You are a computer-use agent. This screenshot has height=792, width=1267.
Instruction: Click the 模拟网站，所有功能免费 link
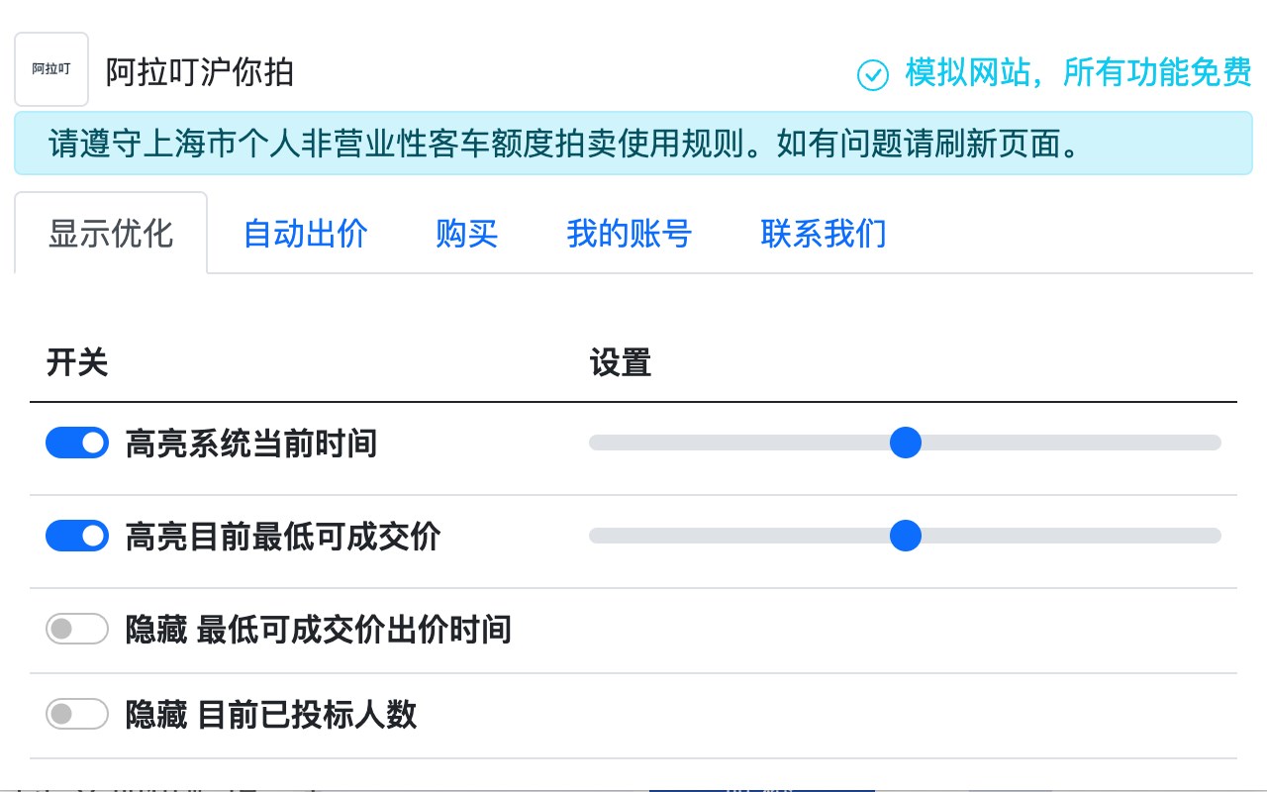coord(1076,73)
